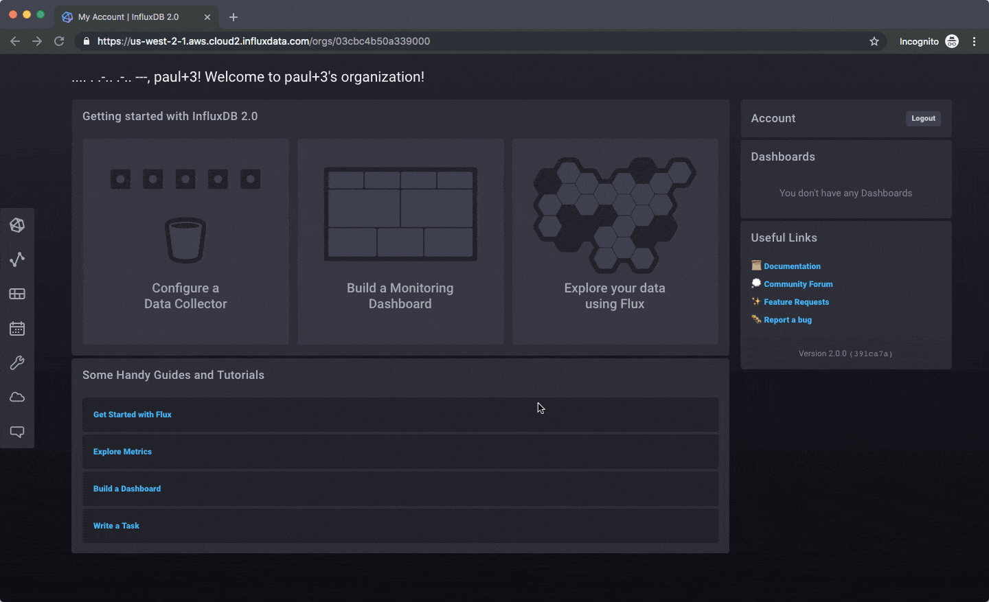Open the Tasks calendar icon in sidebar
Image resolution: width=989 pixels, height=602 pixels.
[17, 328]
